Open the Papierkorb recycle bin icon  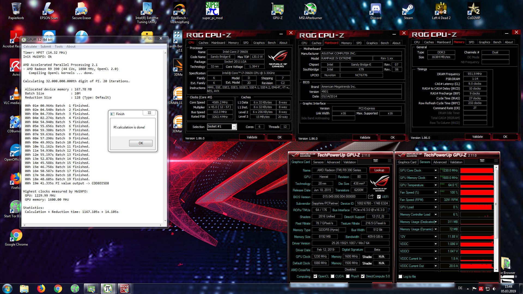point(16,11)
